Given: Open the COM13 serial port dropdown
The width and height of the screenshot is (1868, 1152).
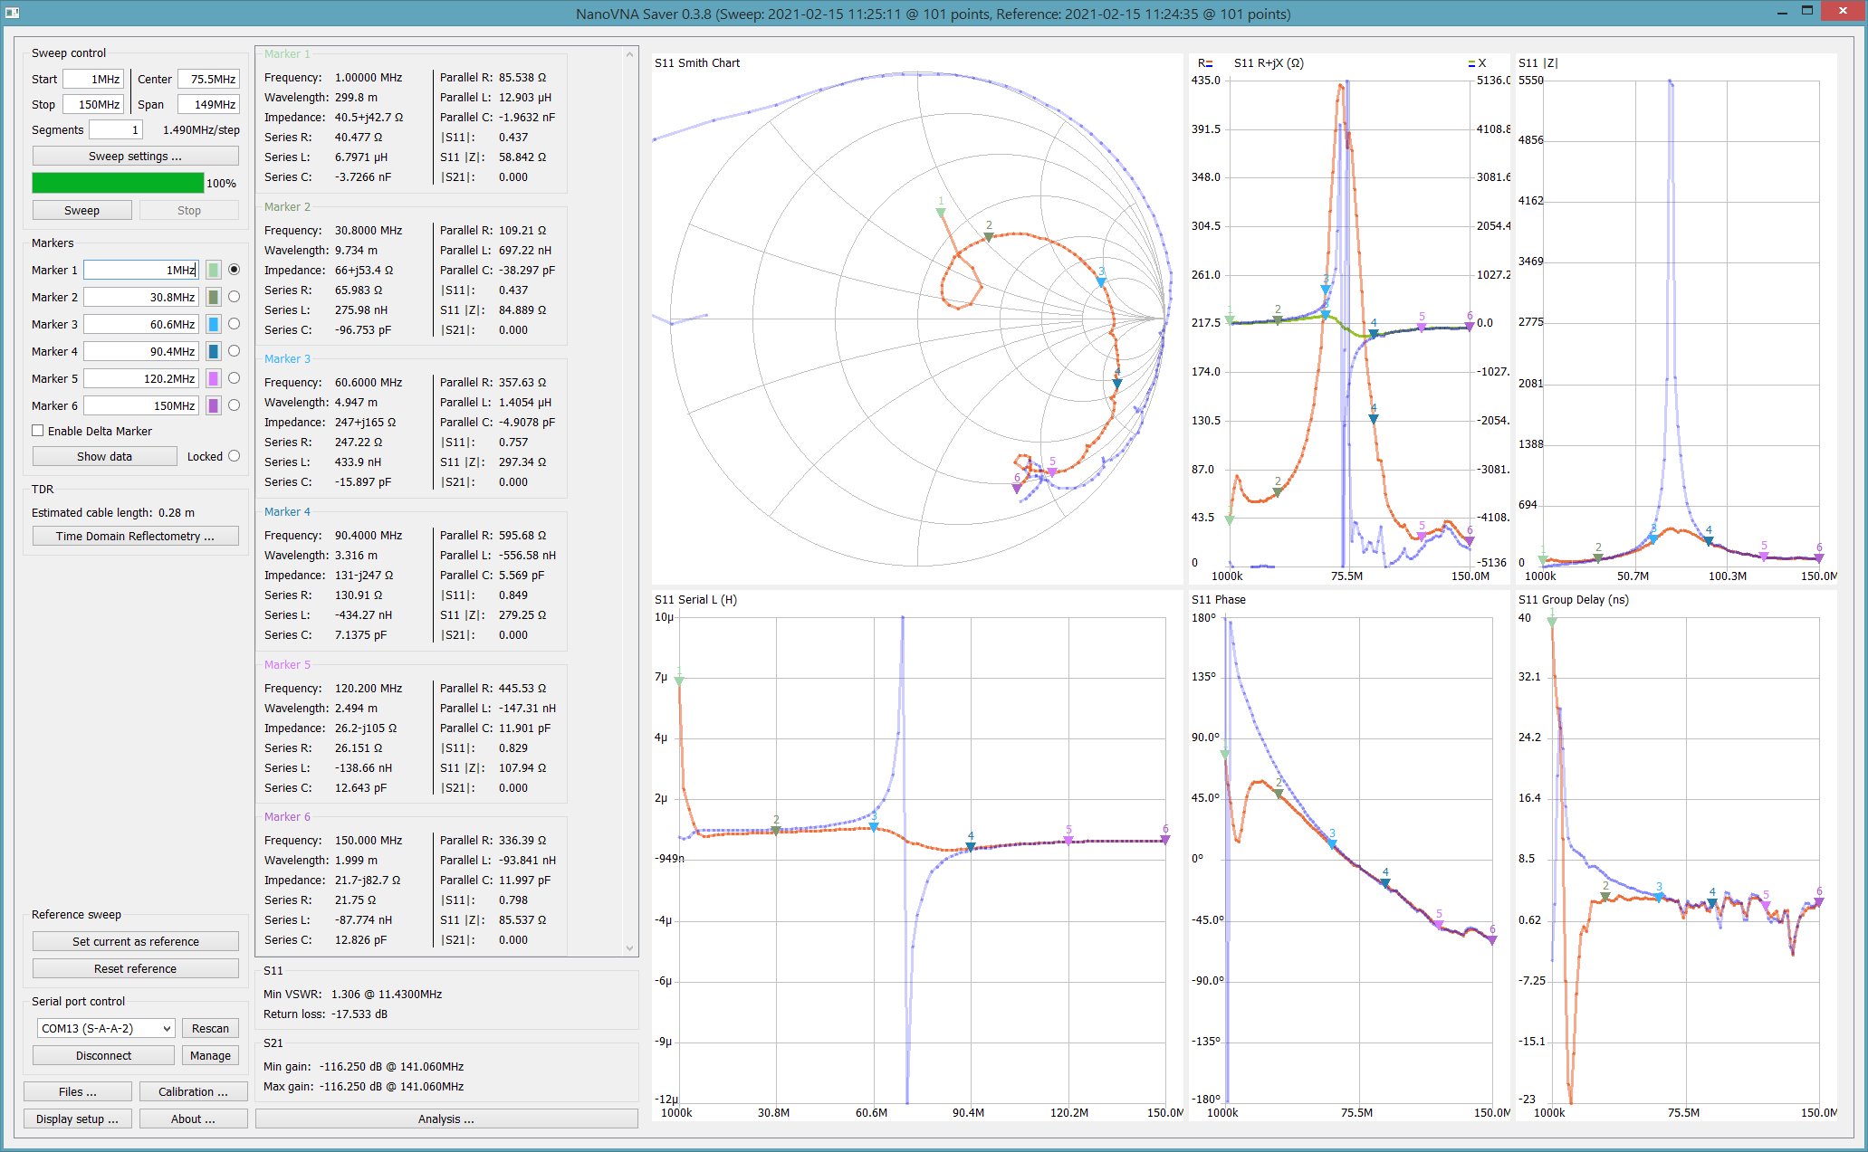Looking at the screenshot, I should tap(105, 1028).
